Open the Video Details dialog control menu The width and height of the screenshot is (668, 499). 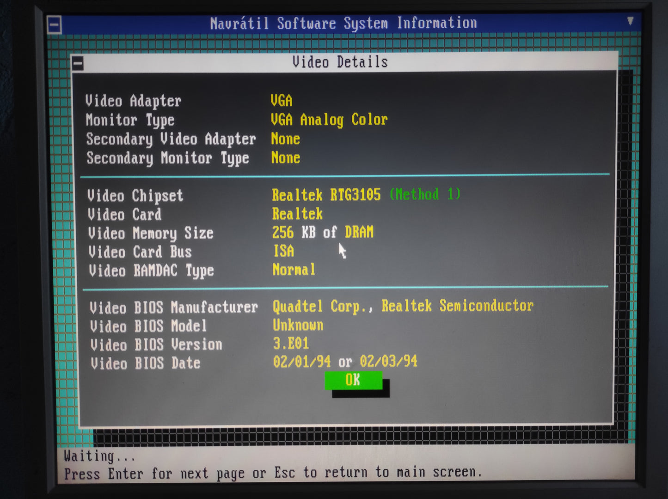[x=78, y=63]
